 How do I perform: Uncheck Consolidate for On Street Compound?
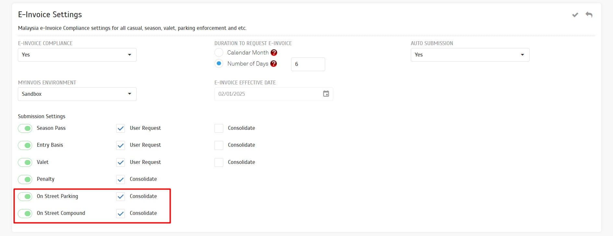click(121, 214)
